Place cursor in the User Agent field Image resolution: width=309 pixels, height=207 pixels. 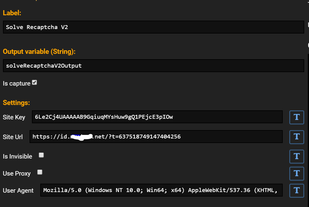pyautogui.click(x=162, y=190)
